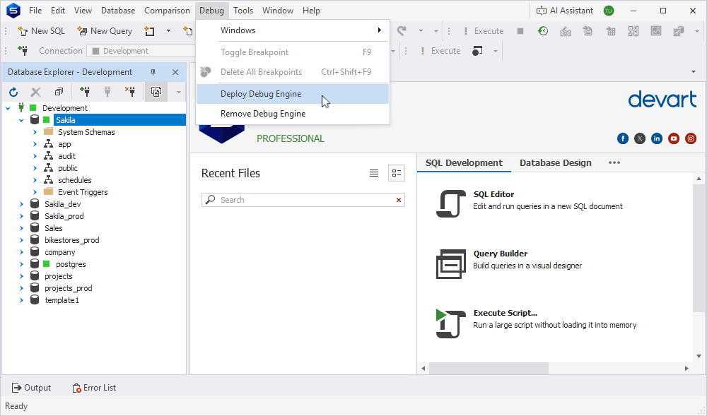Screen dimensions: 707x416
Task: Expand the public schema node
Action: pyautogui.click(x=35, y=168)
